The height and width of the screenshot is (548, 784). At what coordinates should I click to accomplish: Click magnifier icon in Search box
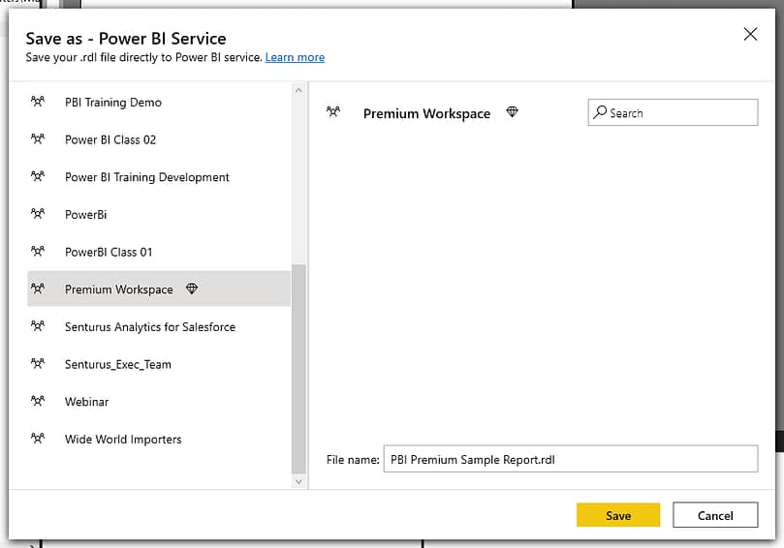point(600,112)
